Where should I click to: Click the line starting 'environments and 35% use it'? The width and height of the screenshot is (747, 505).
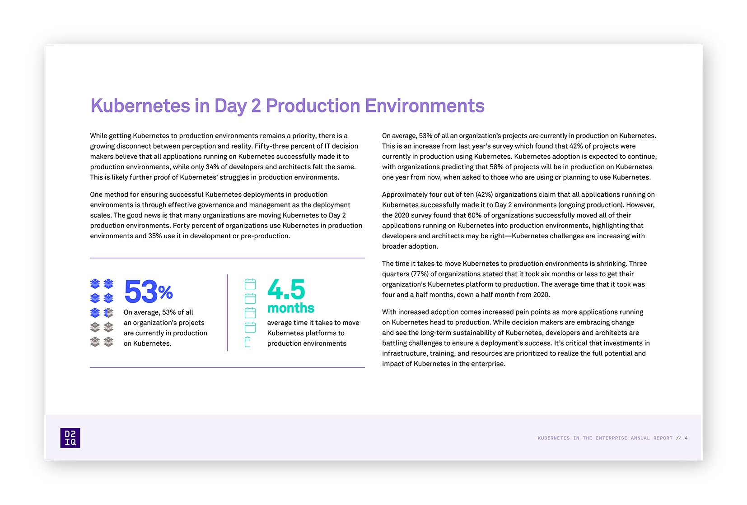click(190, 236)
